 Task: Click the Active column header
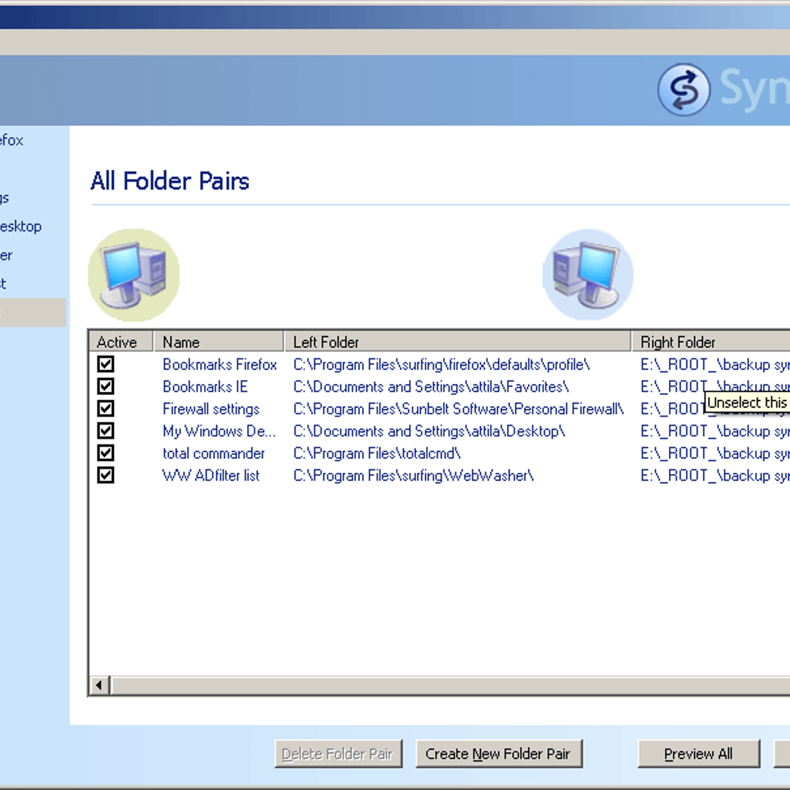point(120,342)
